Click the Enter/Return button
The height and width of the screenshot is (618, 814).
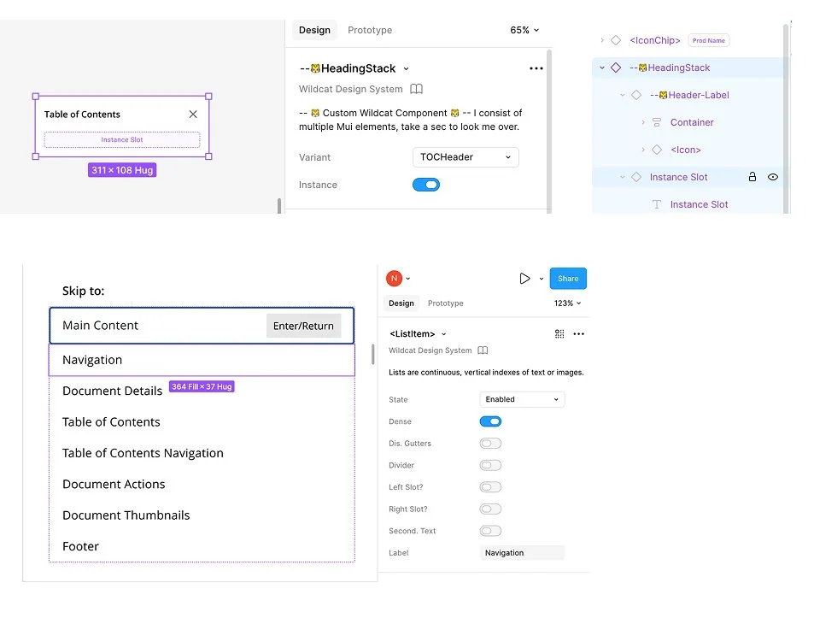(304, 326)
